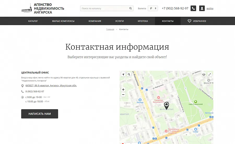Image resolution: width=235 pixels, height=144 pixels.
Task: Zoom in the map with plus button
Action: 123,90
